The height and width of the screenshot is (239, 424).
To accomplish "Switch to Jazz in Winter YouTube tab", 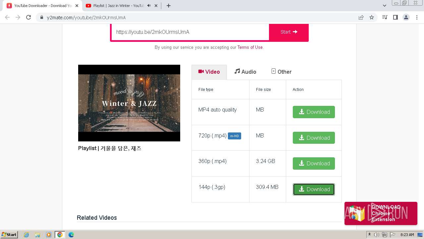I will (122, 6).
